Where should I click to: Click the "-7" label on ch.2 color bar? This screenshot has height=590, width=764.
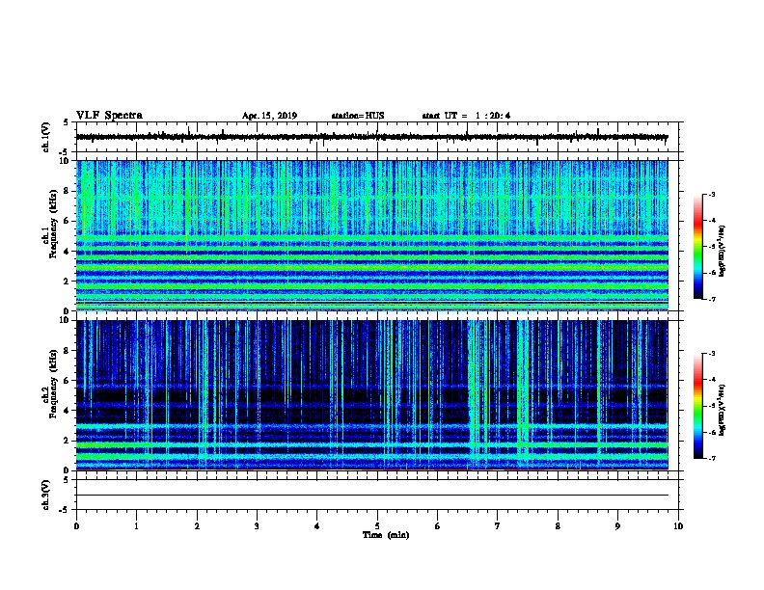tap(711, 458)
